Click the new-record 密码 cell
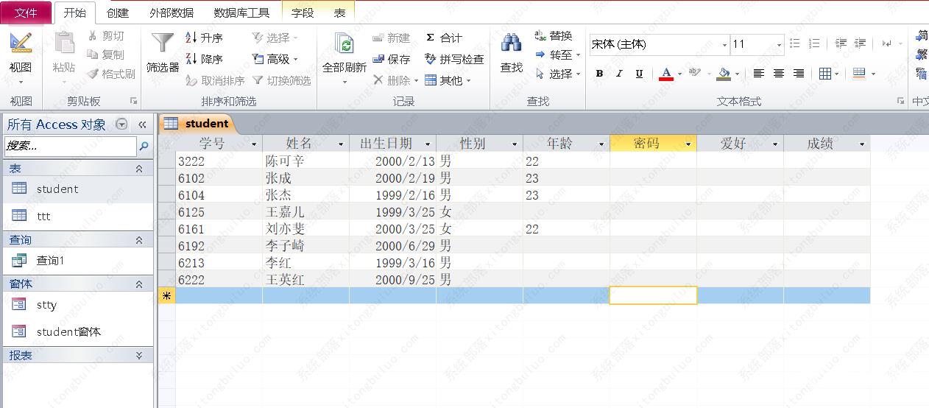The height and width of the screenshot is (408, 929). 653,295
